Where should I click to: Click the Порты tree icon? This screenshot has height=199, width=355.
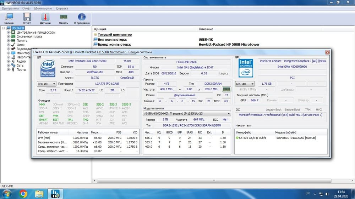13,69
